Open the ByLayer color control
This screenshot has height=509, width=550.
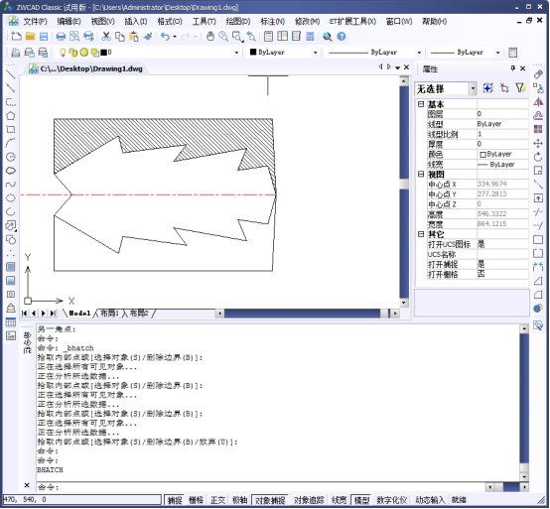pyautogui.click(x=283, y=53)
